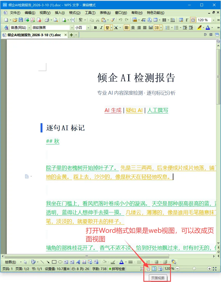Select the Oval shape tool
The height and width of the screenshot is (282, 221).
60,262
